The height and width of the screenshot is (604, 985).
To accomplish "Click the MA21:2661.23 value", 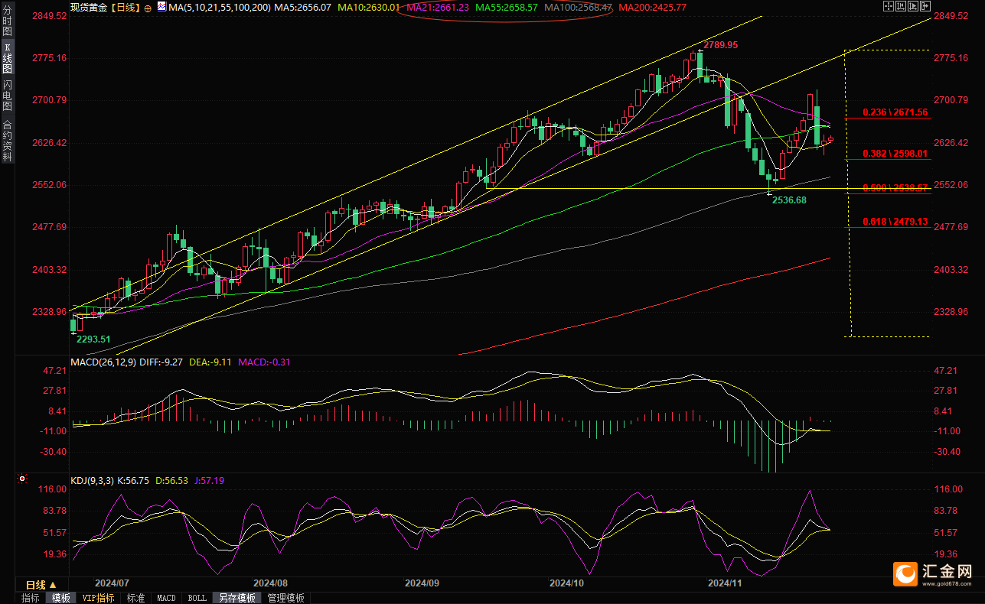I will (x=439, y=7).
